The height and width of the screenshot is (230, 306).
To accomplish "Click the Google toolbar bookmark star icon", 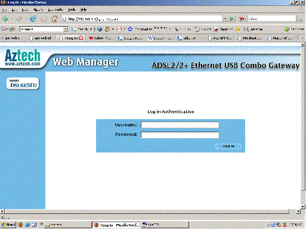I will pos(130,29).
